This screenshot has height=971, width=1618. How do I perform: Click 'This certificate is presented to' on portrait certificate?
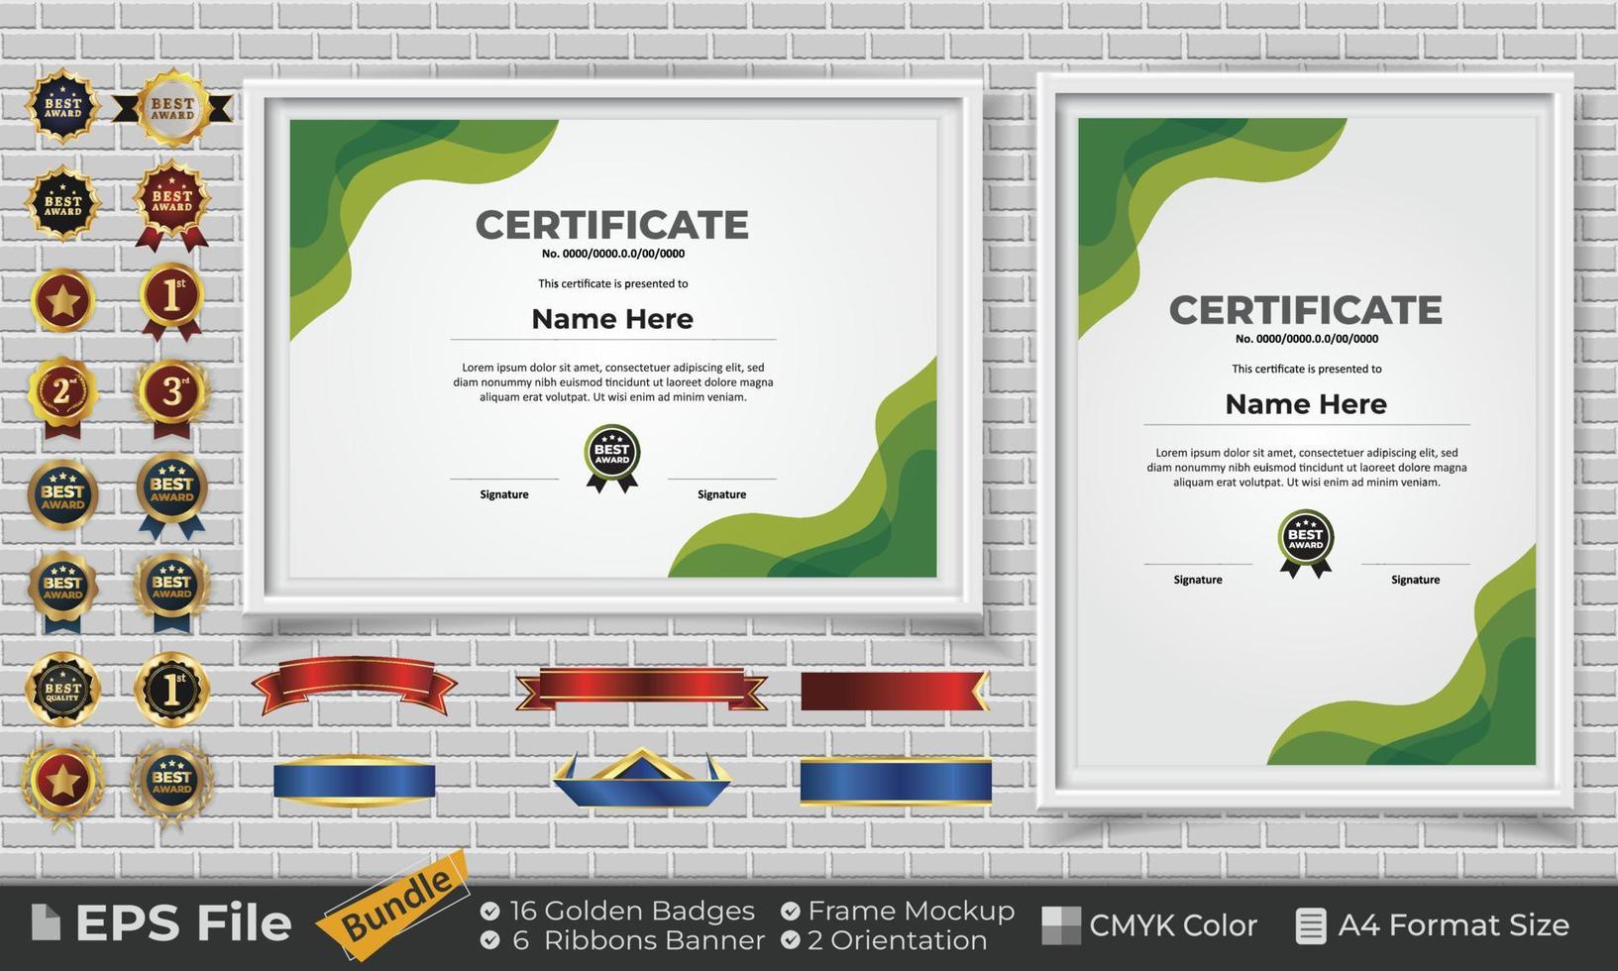click(1307, 369)
